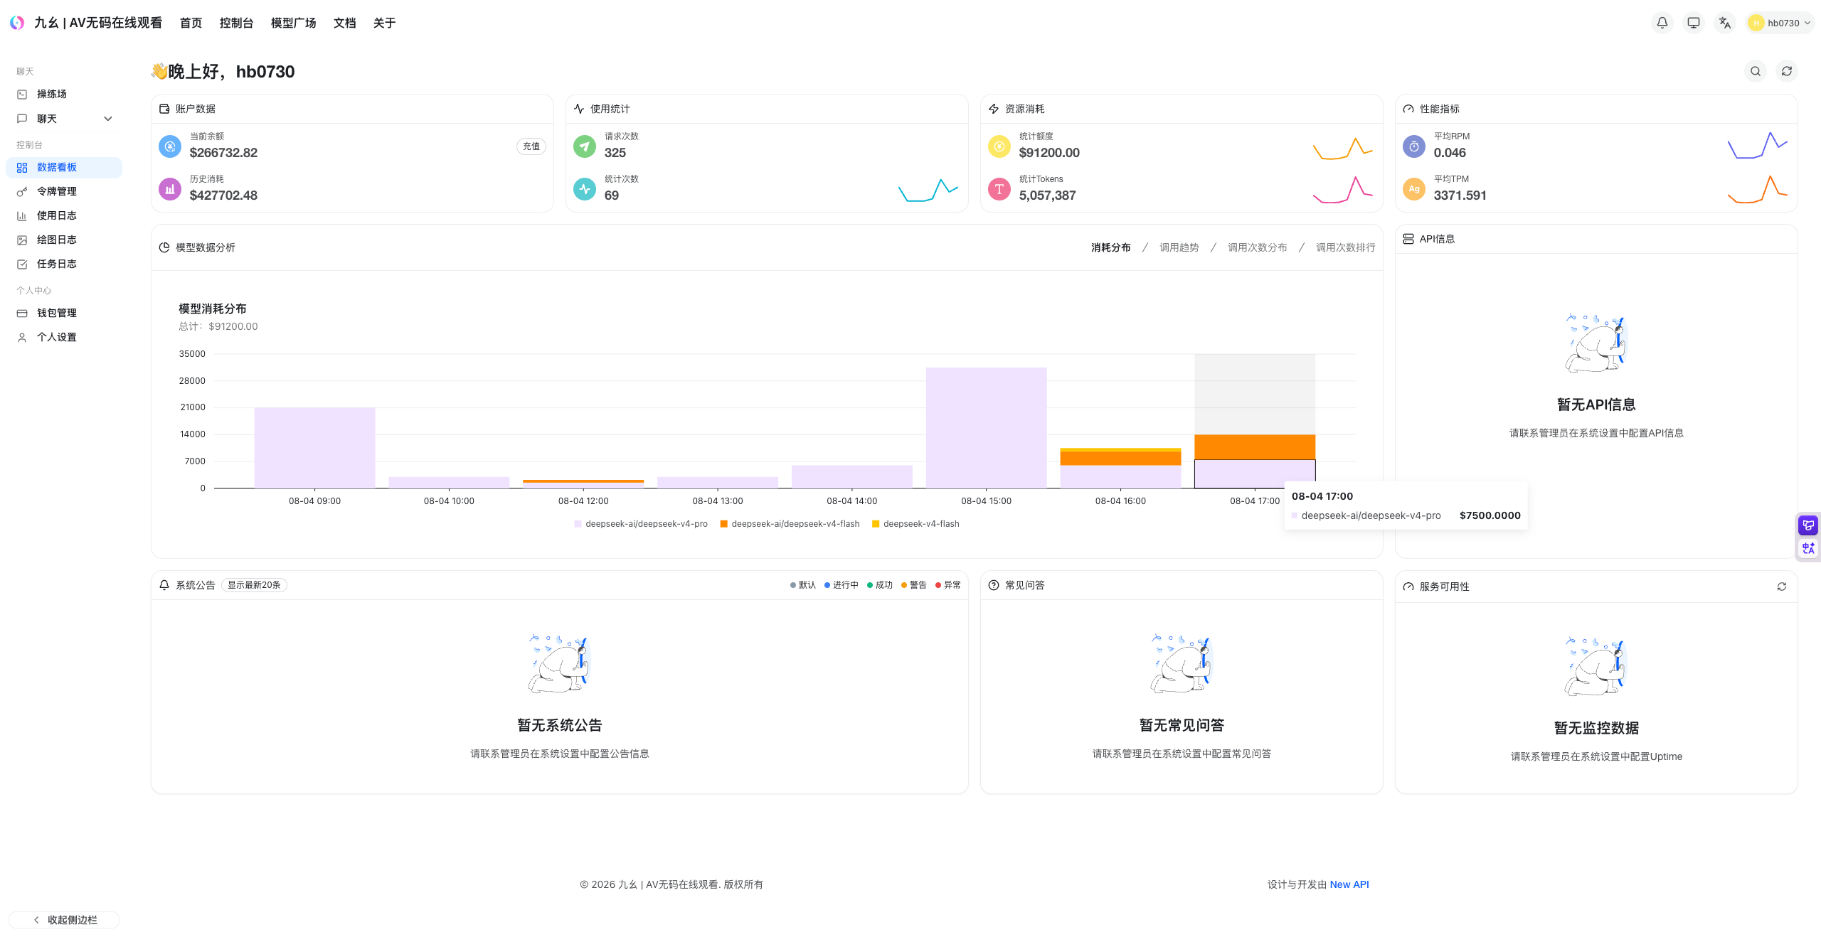The width and height of the screenshot is (1821, 937).
Task: Open the Model Plaza menu item
Action: pyautogui.click(x=293, y=23)
